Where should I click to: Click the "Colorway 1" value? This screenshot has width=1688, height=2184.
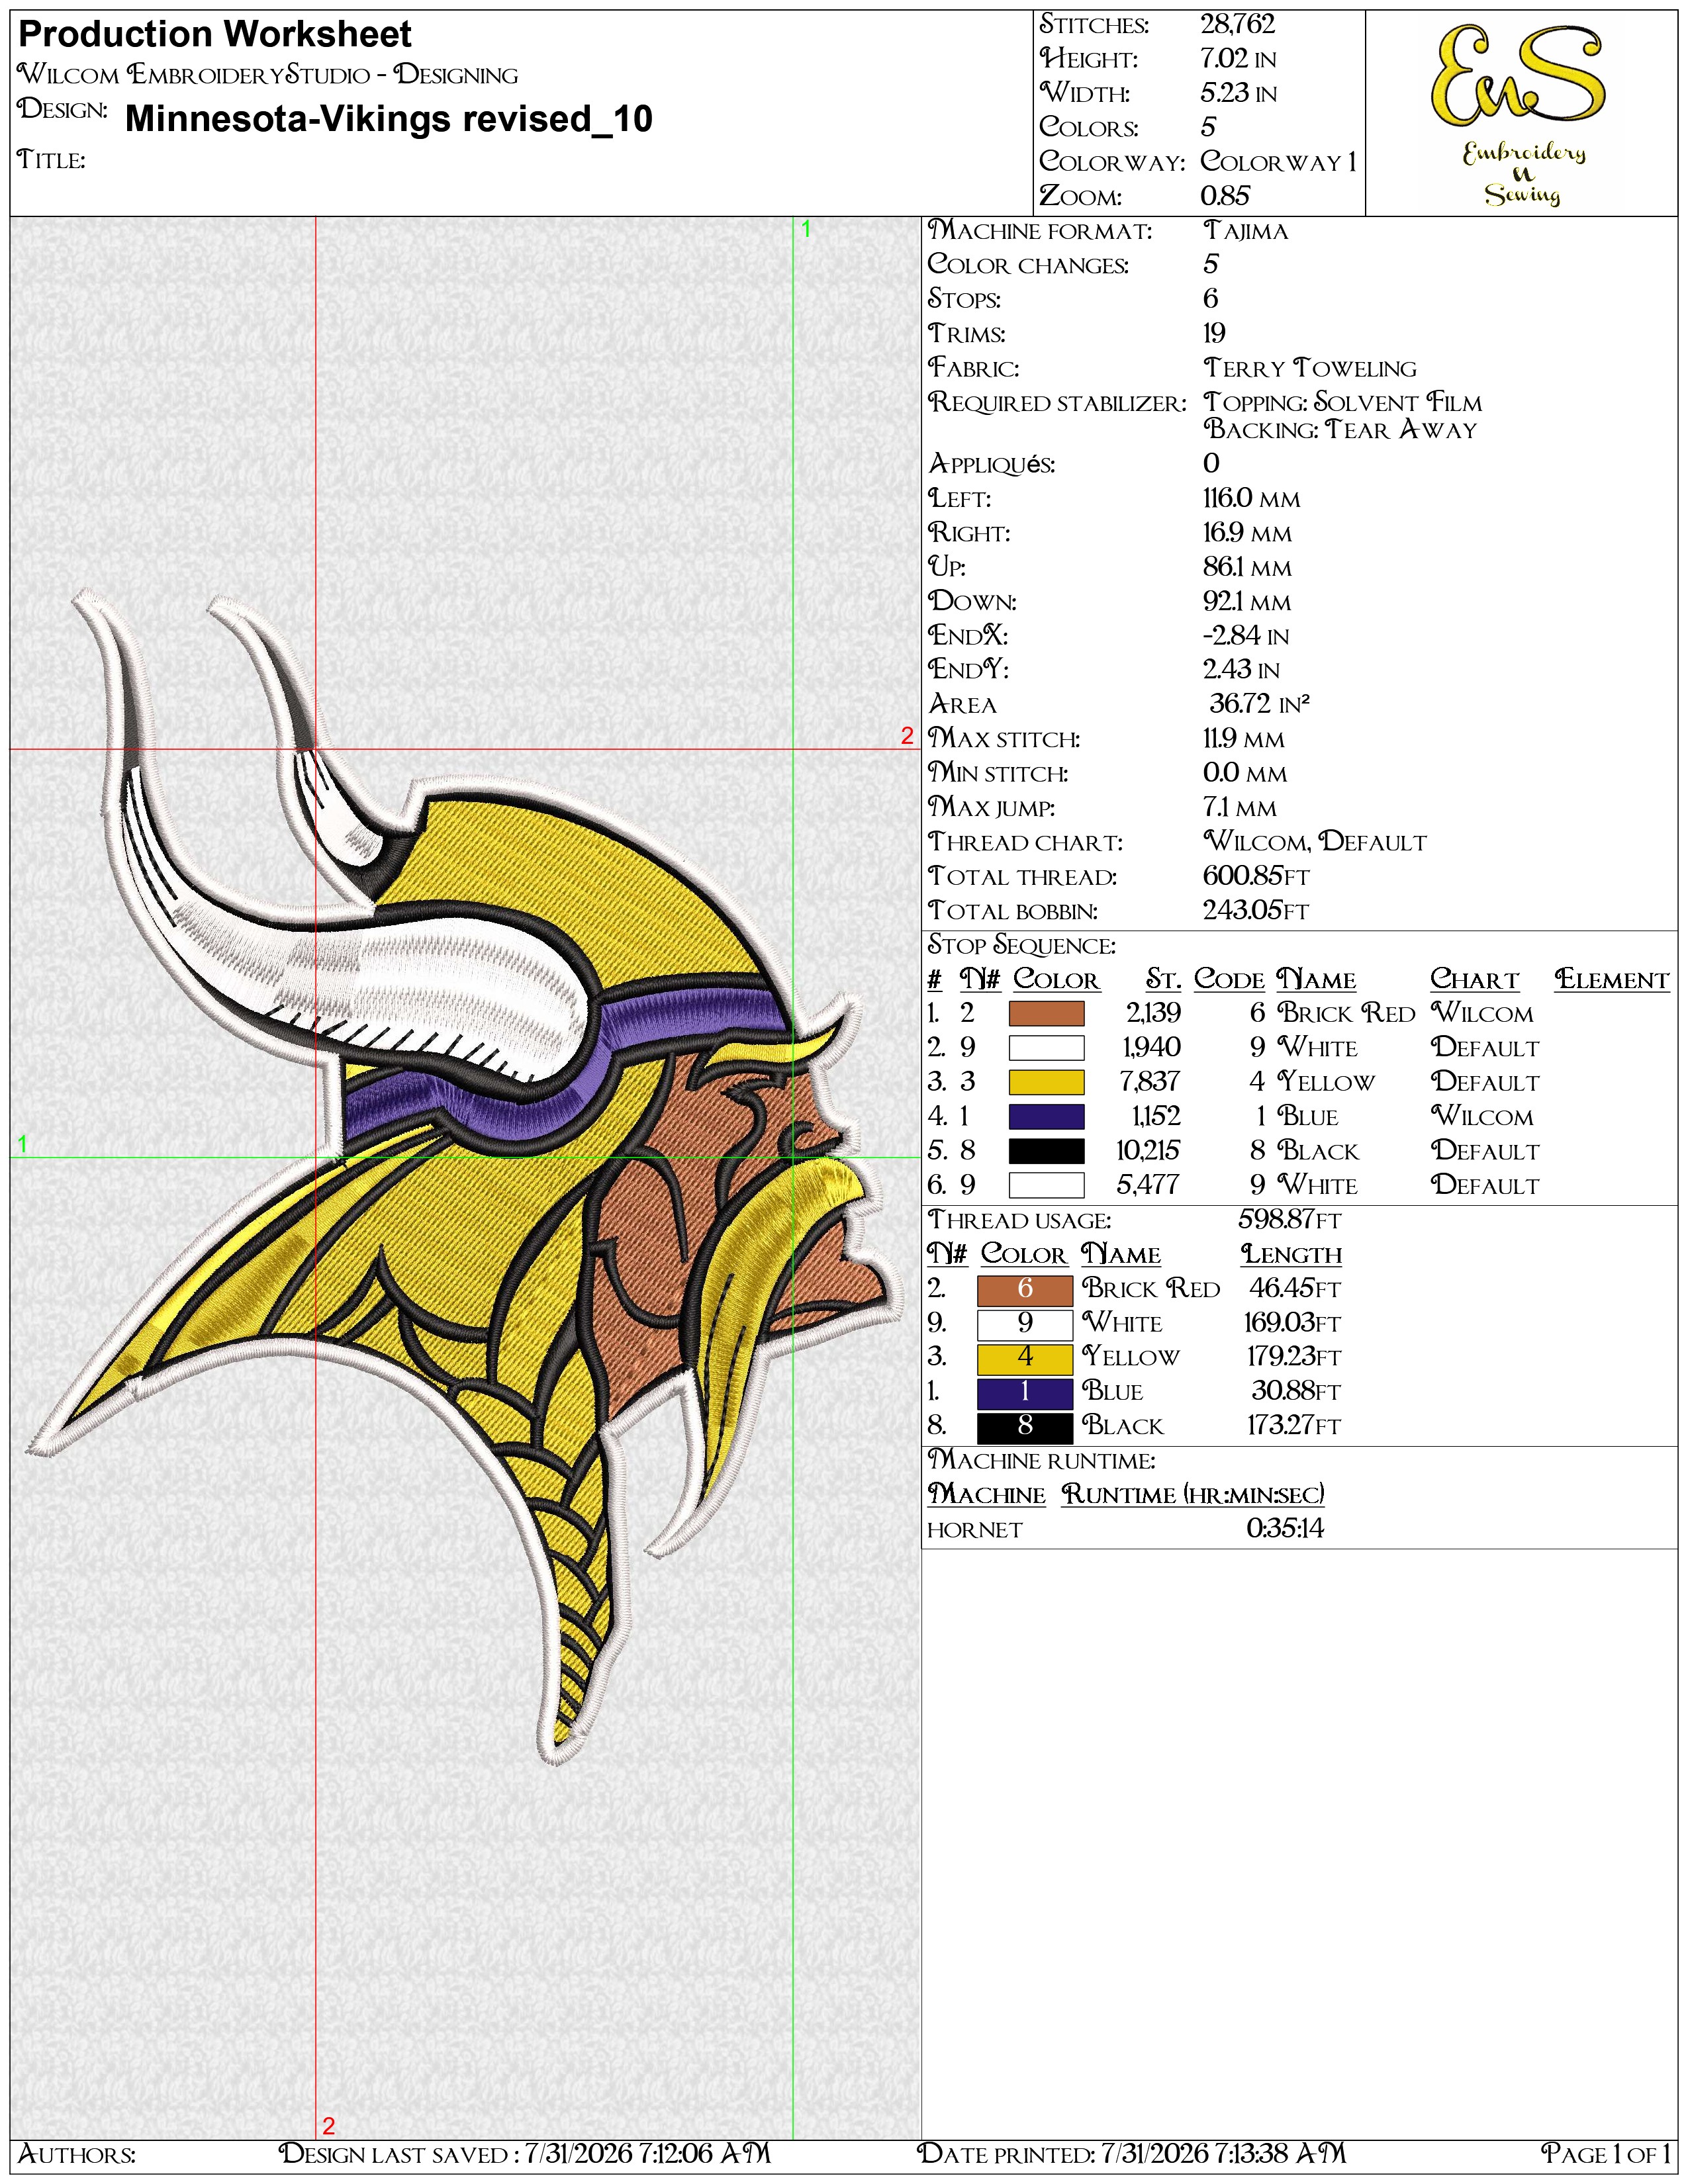[x=1279, y=162]
